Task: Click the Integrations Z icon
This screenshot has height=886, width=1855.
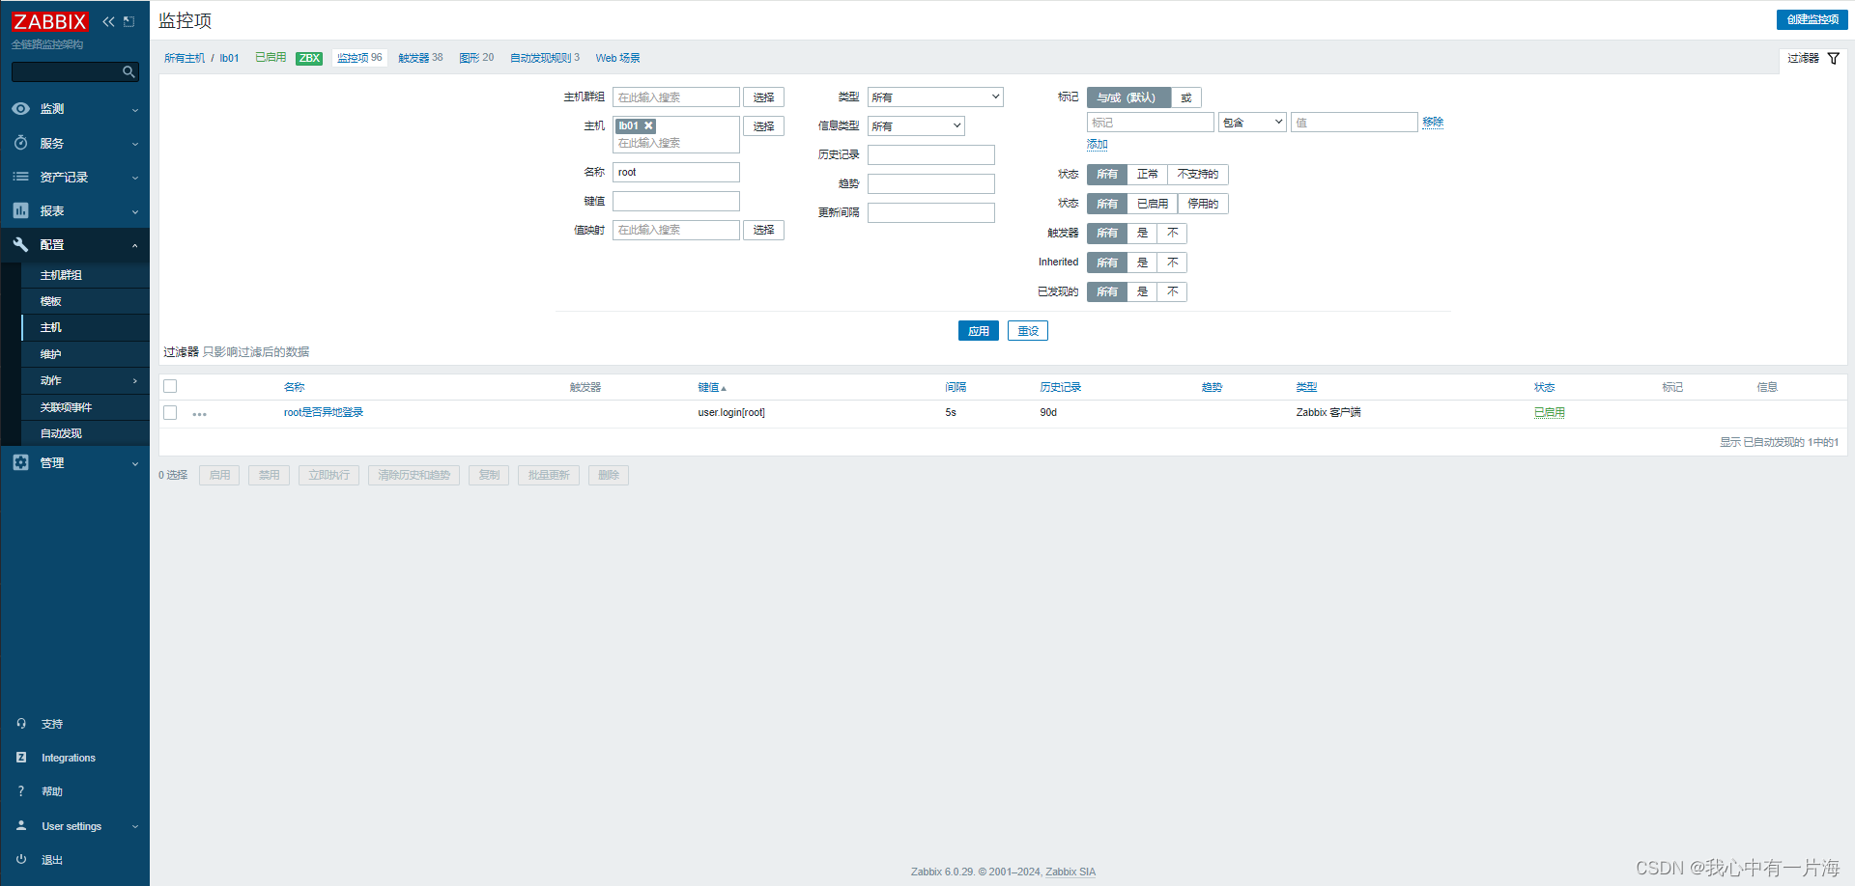Action: click(21, 758)
